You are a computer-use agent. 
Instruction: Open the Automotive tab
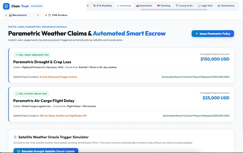tap(144, 5)
